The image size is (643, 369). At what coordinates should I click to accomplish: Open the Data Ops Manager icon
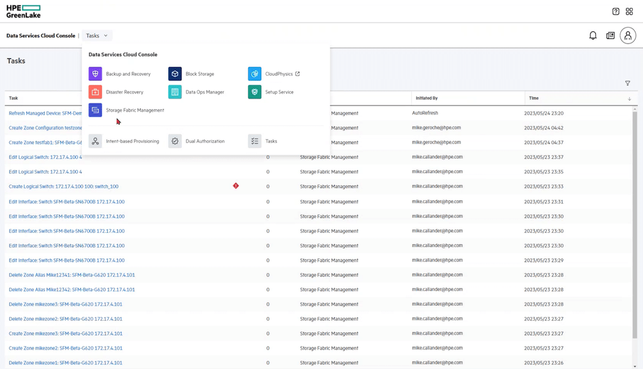(x=175, y=92)
